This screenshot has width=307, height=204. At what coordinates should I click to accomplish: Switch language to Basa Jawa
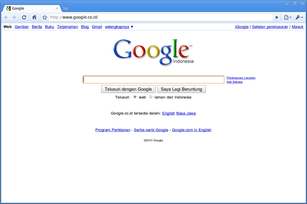(x=186, y=113)
